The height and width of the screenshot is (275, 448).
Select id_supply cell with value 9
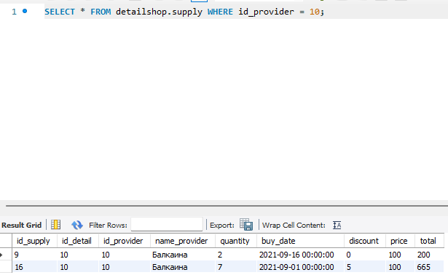pos(34,255)
